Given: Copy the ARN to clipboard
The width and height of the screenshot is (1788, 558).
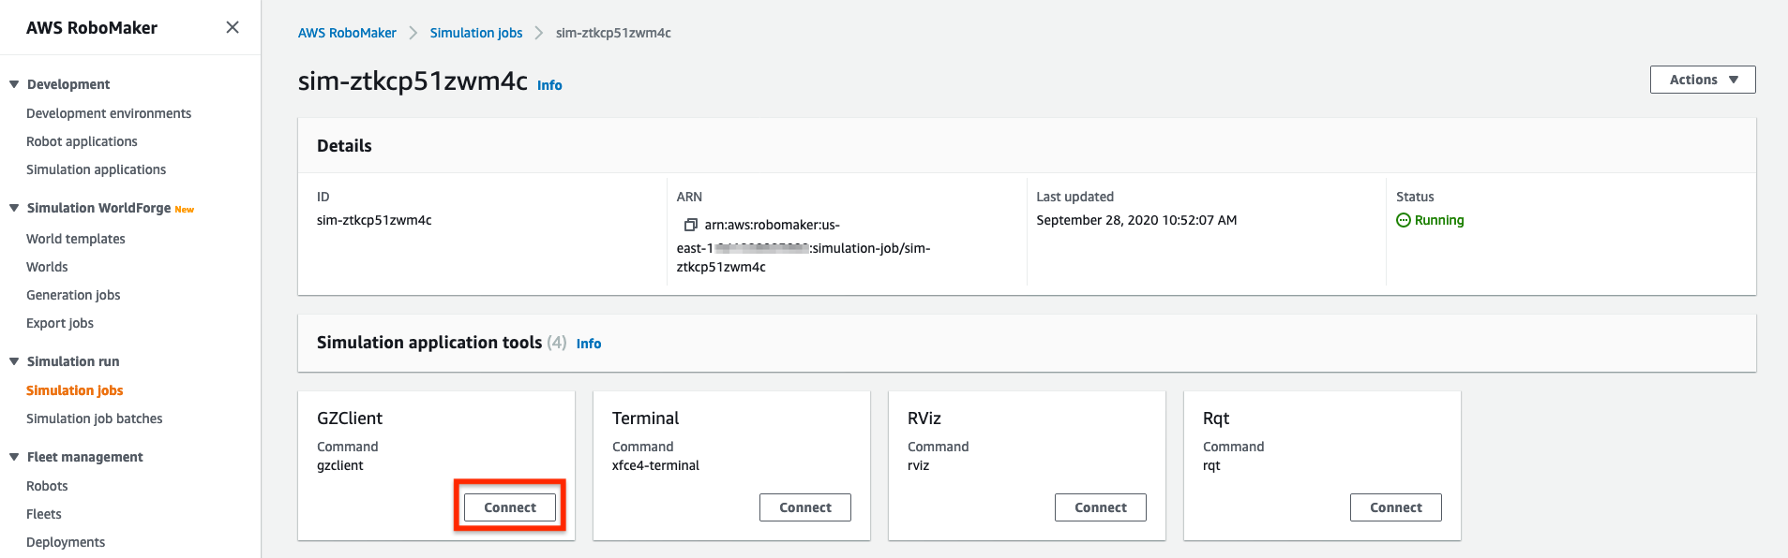Looking at the screenshot, I should click(x=691, y=225).
